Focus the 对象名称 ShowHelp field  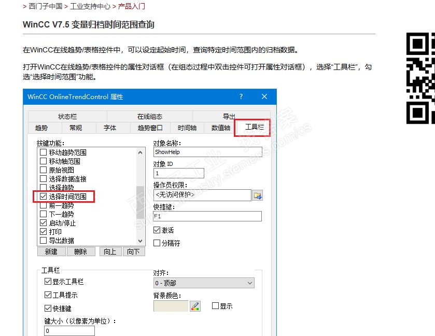pos(208,152)
